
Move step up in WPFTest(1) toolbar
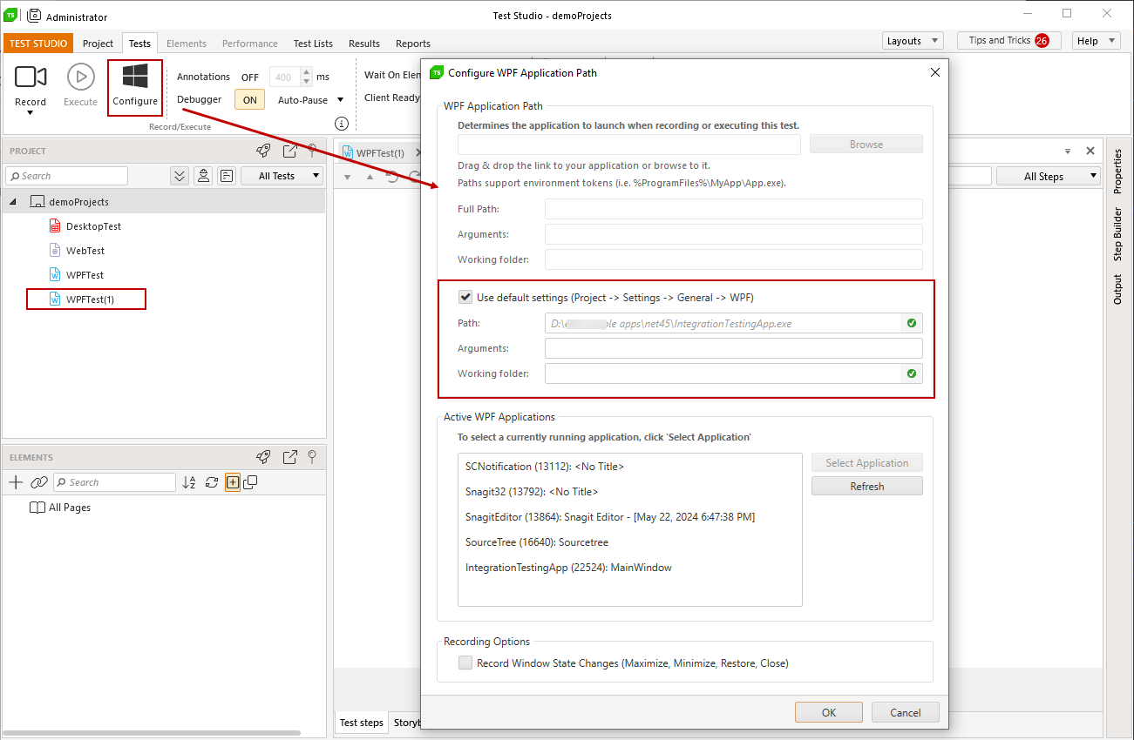[x=369, y=177]
